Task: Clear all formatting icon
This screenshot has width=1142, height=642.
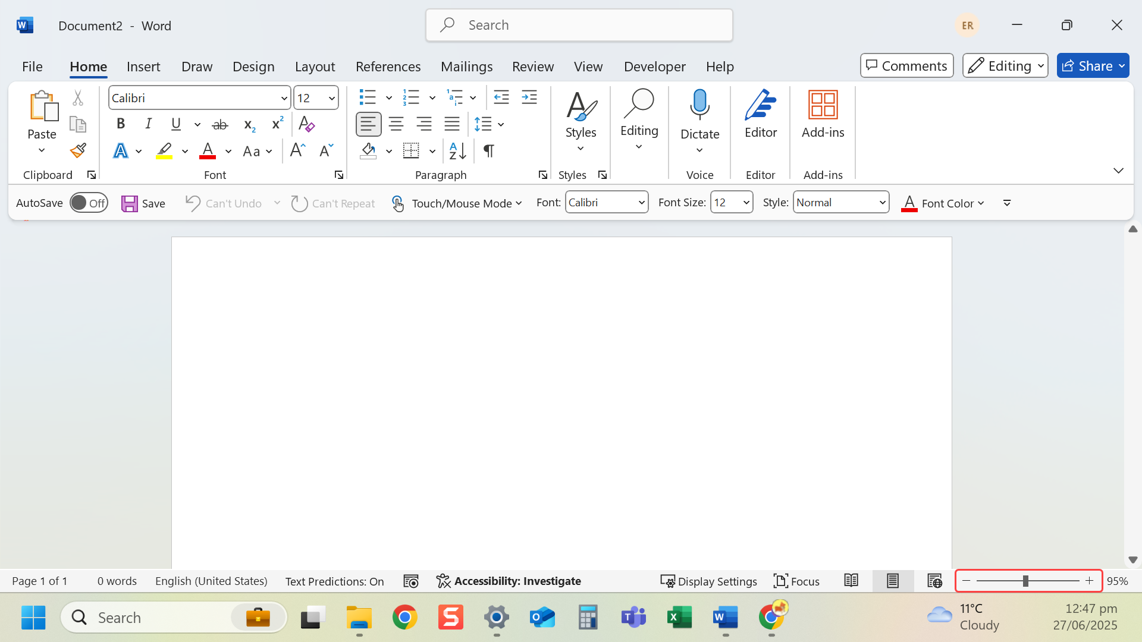Action: click(306, 124)
